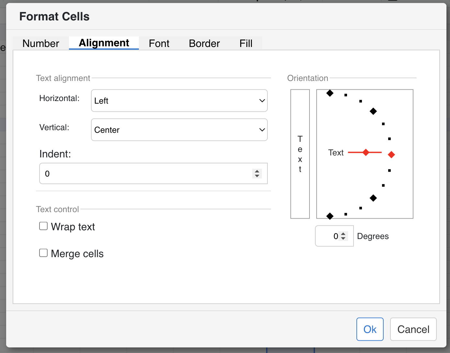Select the vertical stacked Text orientation box
450x353 pixels.
[x=300, y=154]
